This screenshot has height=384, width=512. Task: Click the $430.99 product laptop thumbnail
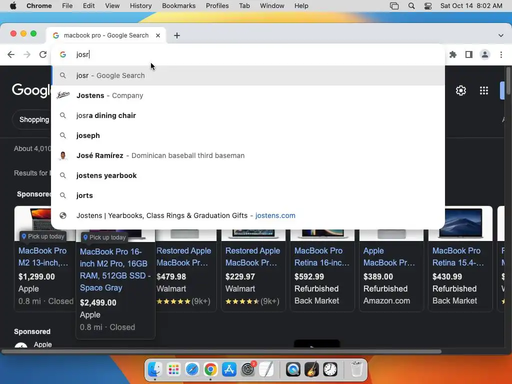pyautogui.click(x=460, y=223)
